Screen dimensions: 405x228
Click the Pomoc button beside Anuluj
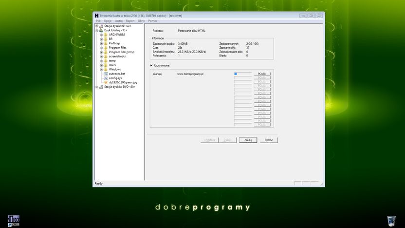tap(269, 140)
